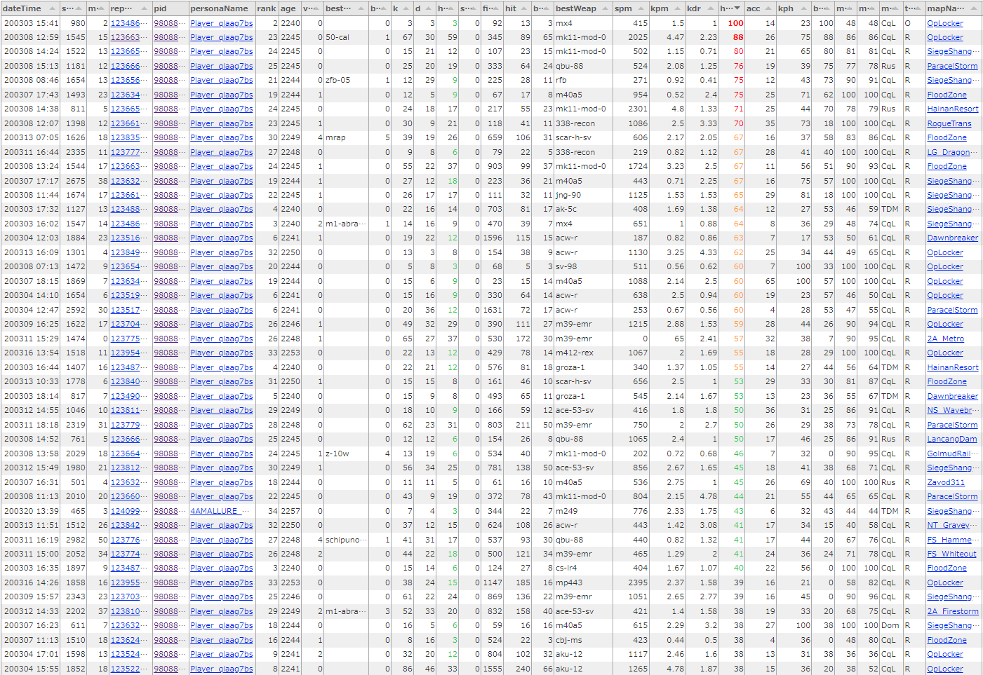Open the LancangDam map link

(952, 439)
